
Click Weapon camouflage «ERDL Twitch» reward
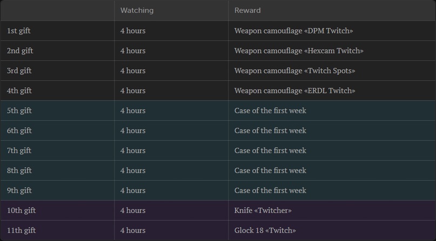(294, 91)
